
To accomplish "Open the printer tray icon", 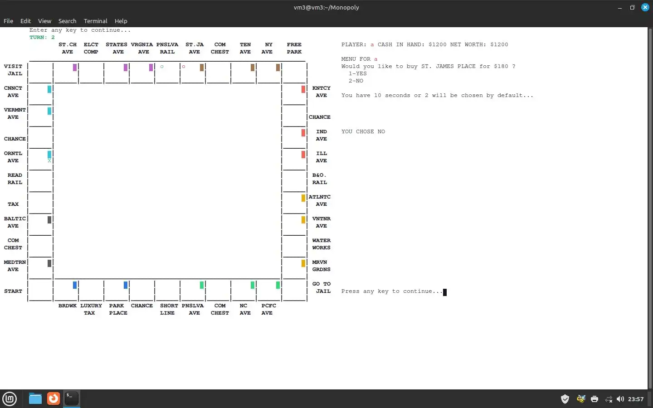I will point(595,399).
